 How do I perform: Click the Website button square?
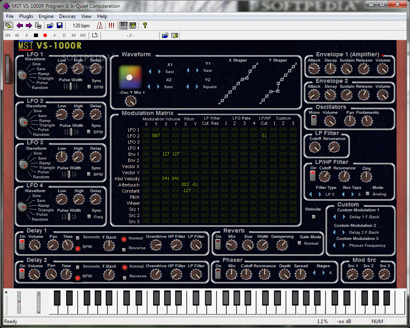314,217
